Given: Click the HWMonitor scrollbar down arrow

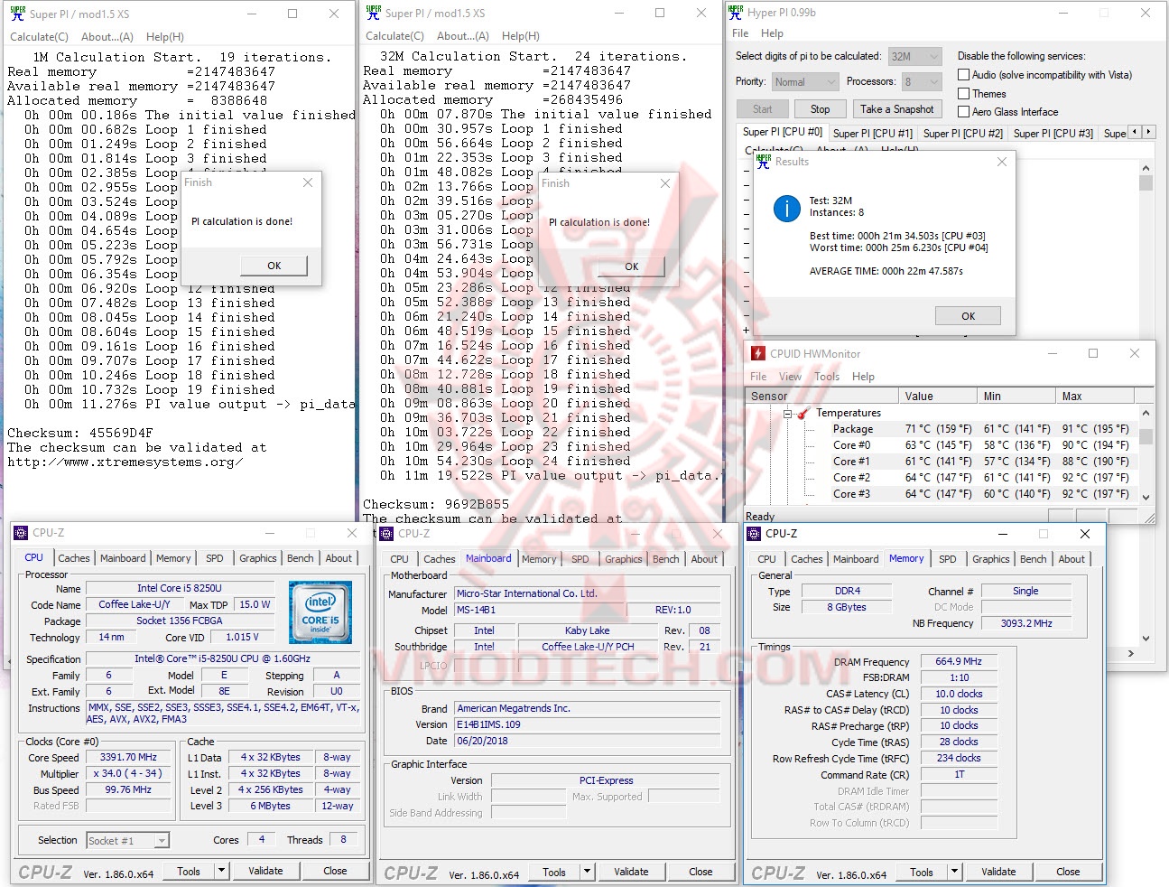Looking at the screenshot, I should coord(1146,497).
